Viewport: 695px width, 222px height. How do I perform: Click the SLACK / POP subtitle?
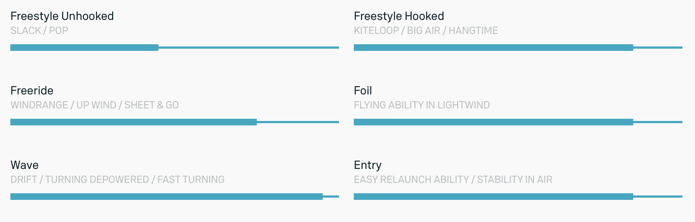tap(39, 31)
